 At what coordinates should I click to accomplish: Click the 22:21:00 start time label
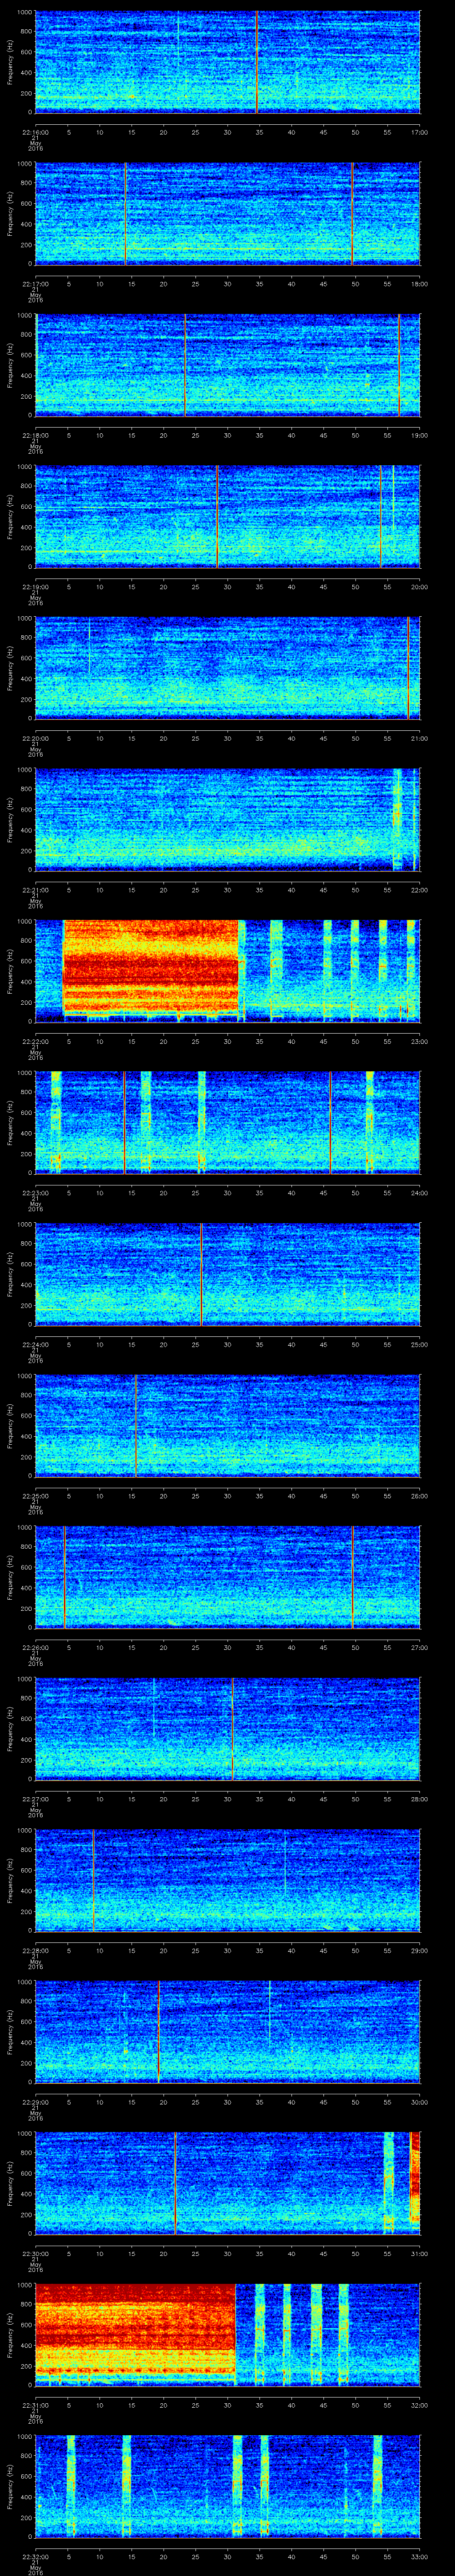[x=36, y=890]
